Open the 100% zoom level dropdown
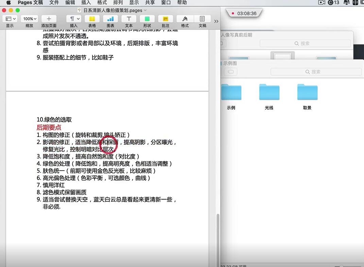The height and width of the screenshot is (267, 364). point(29,19)
